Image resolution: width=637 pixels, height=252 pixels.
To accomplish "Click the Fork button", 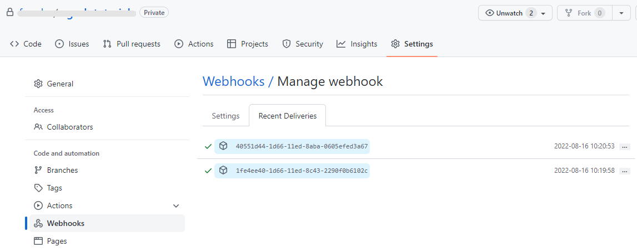I will 585,13.
